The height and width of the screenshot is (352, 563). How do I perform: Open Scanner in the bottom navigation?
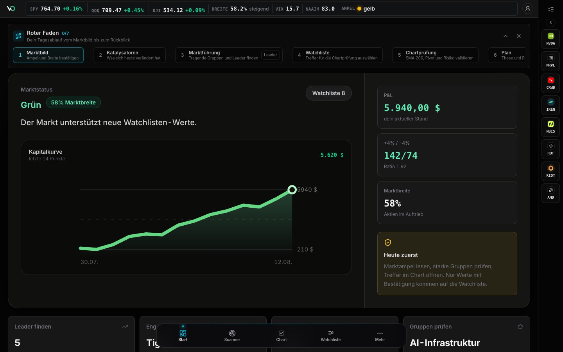point(232,336)
